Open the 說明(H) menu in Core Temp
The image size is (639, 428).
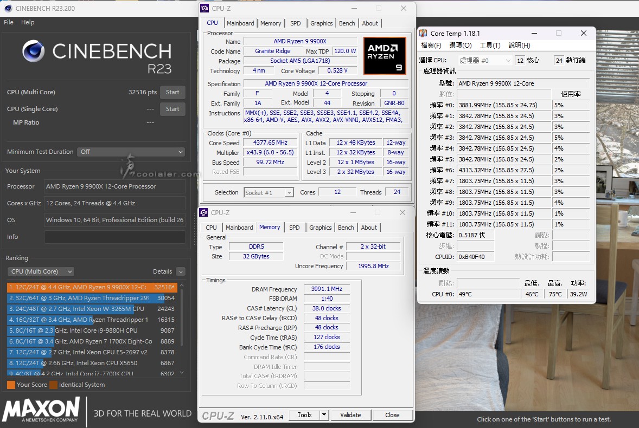(519, 45)
